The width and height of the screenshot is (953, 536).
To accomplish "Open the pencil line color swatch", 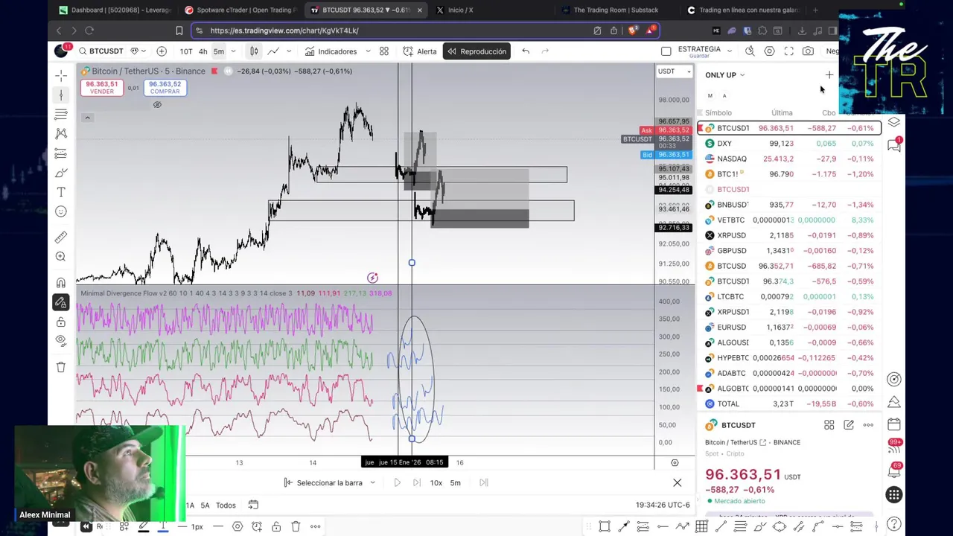I will [143, 526].
